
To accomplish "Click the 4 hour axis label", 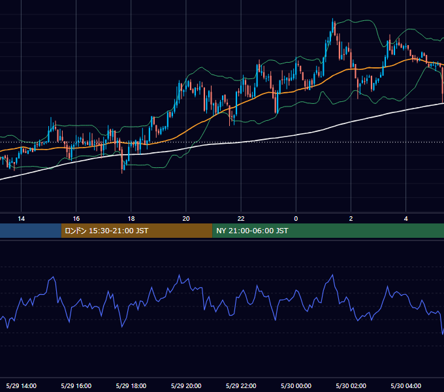I will click(x=405, y=219).
